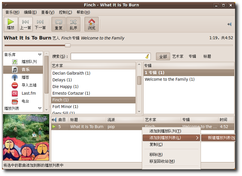Image resolution: width=242 pixels, height=176 pixels.
Task: Click the artist list scroll up arrow
Action: click(x=139, y=64)
